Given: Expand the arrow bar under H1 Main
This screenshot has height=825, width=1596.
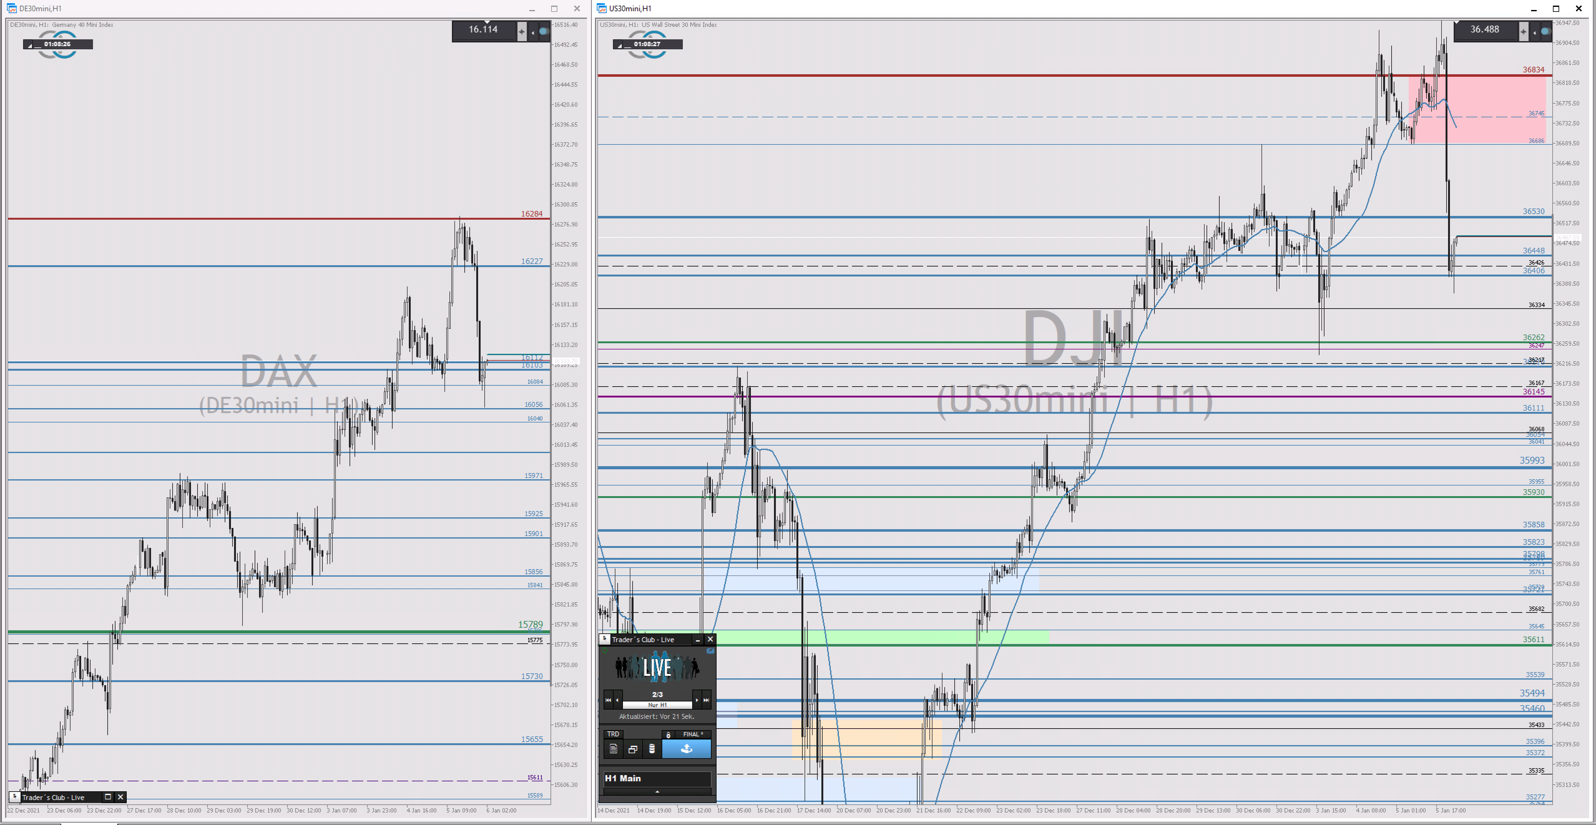Looking at the screenshot, I should coord(657,792).
